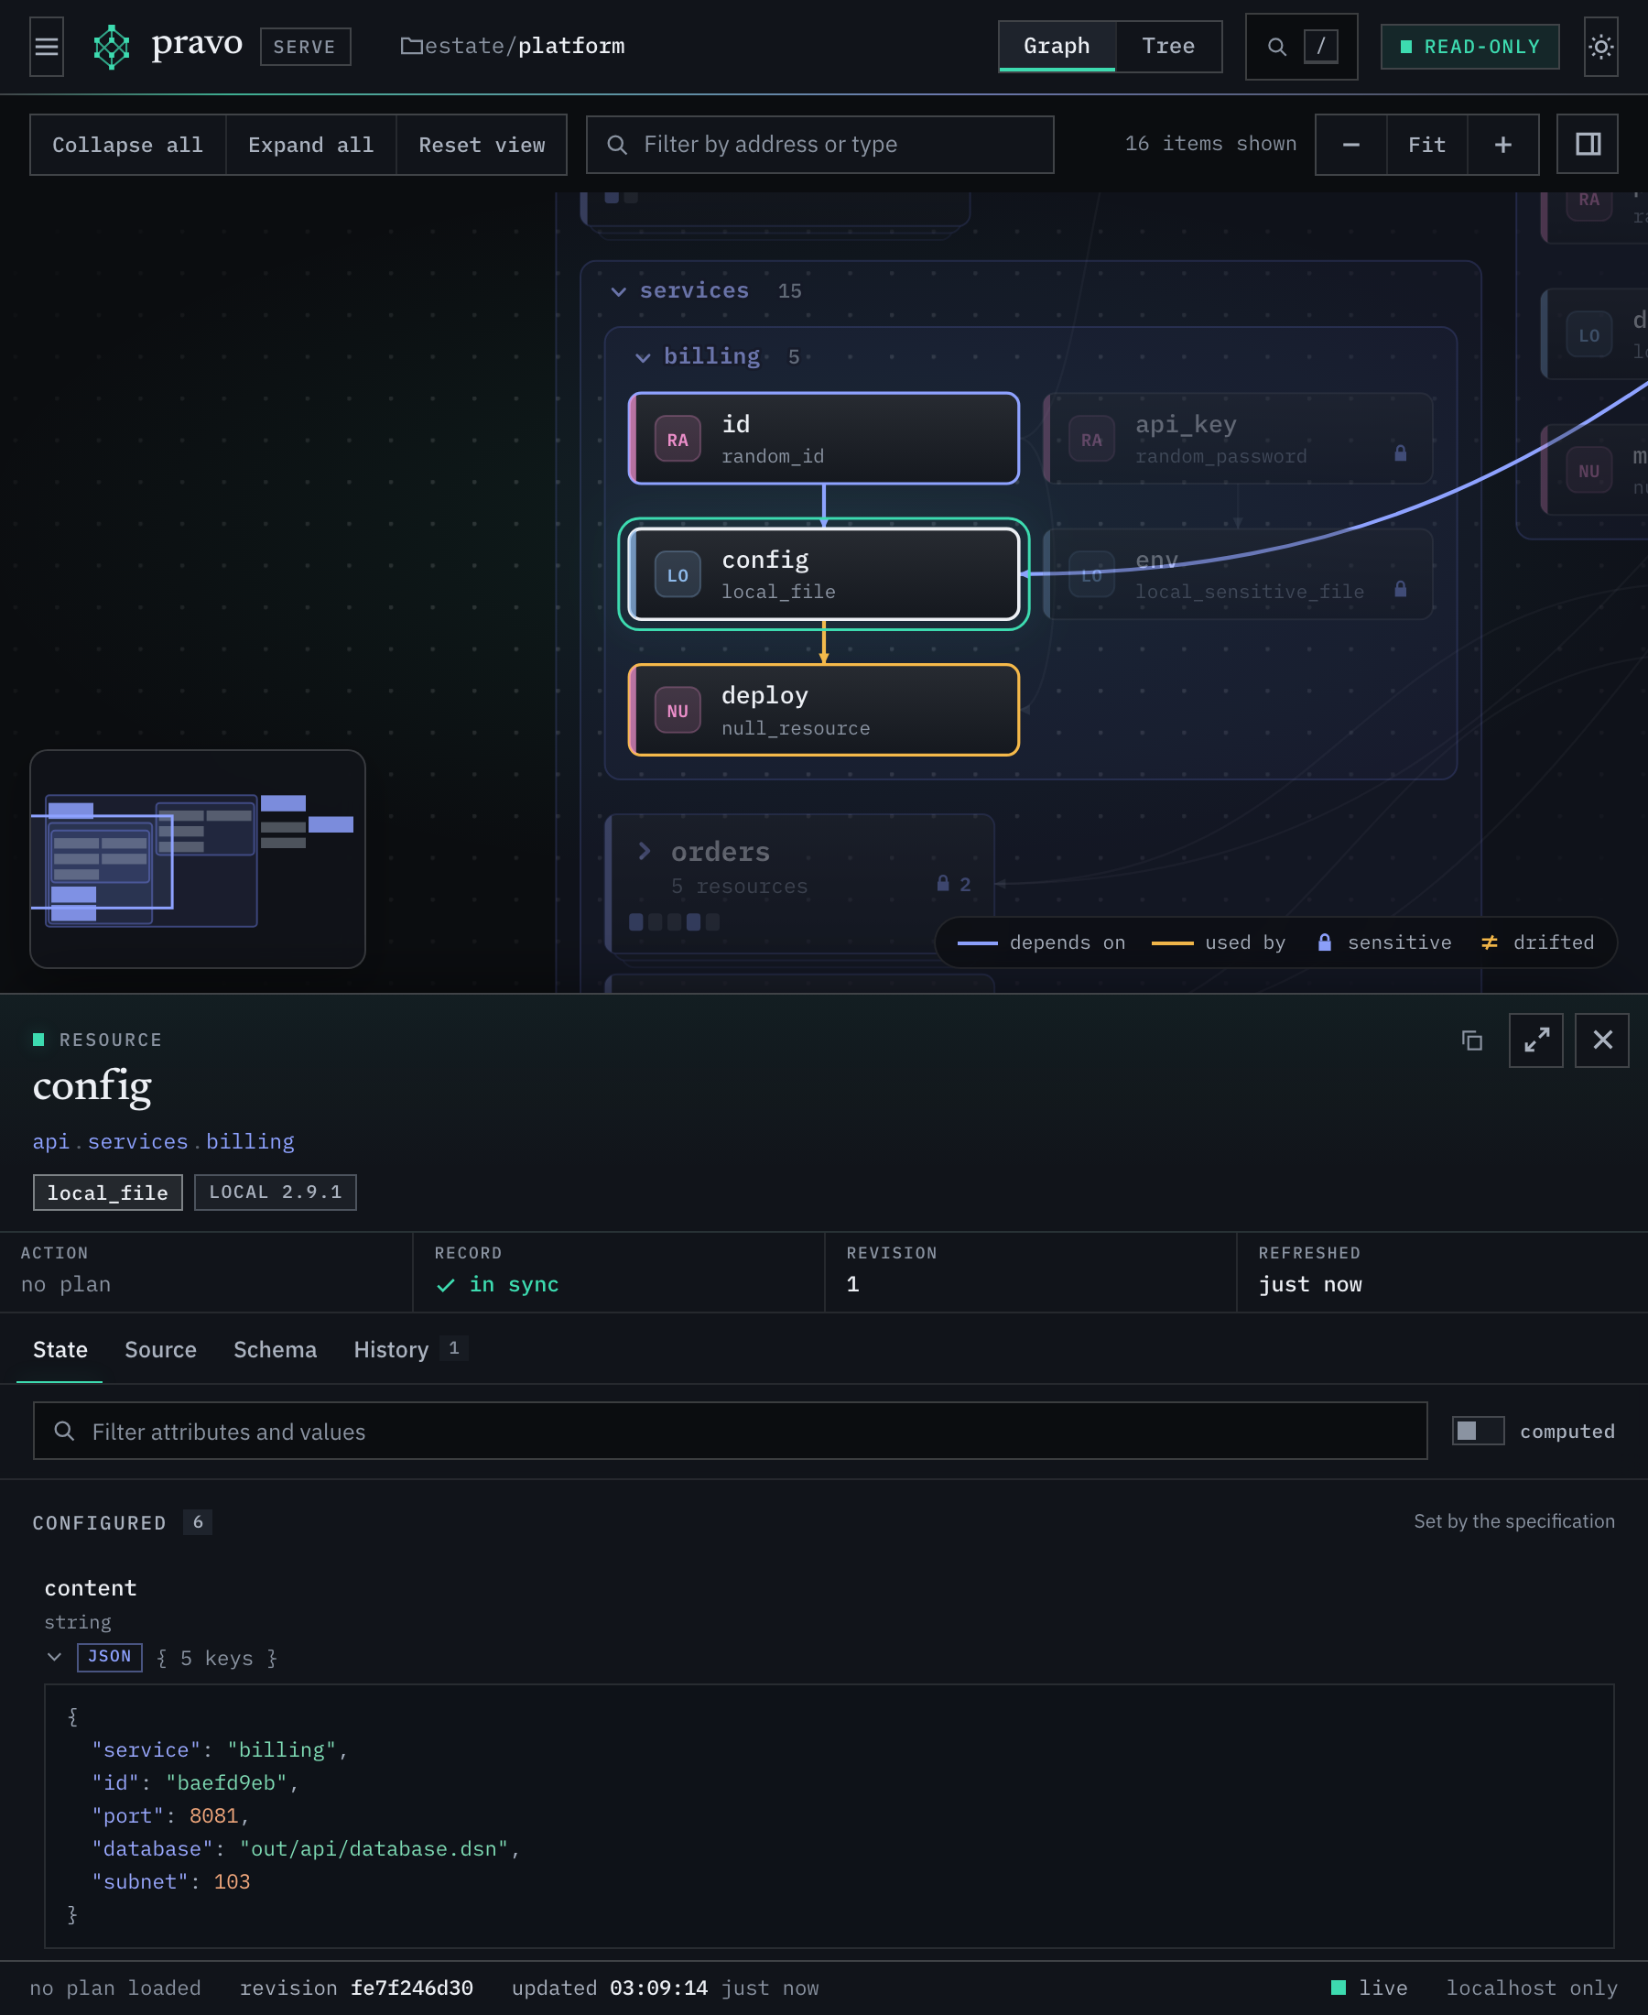Select the deploy null_resource node

pyautogui.click(x=824, y=710)
